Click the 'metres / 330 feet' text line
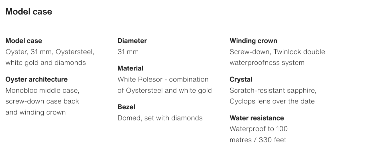The image size is (368, 148). pos(258,140)
